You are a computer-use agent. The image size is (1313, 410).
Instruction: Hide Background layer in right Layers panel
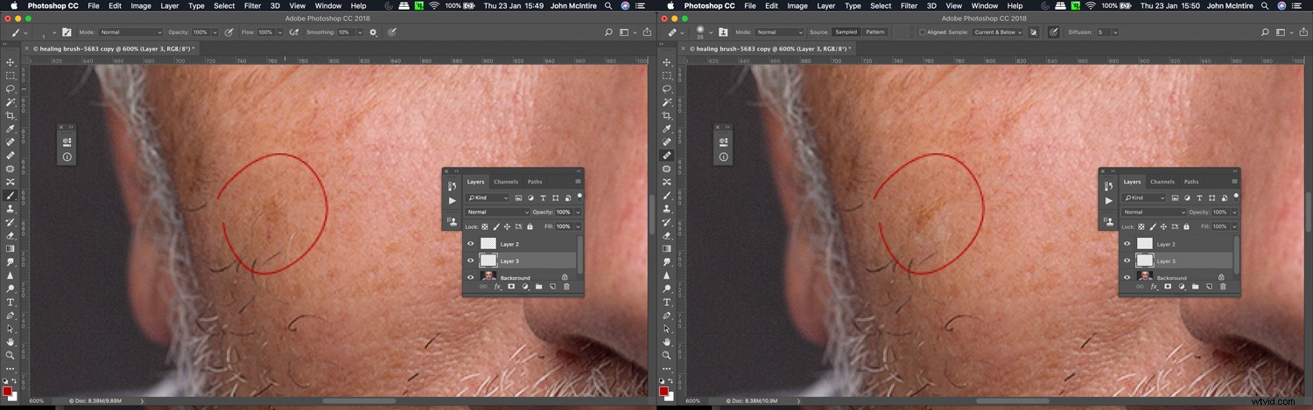coord(1127,277)
